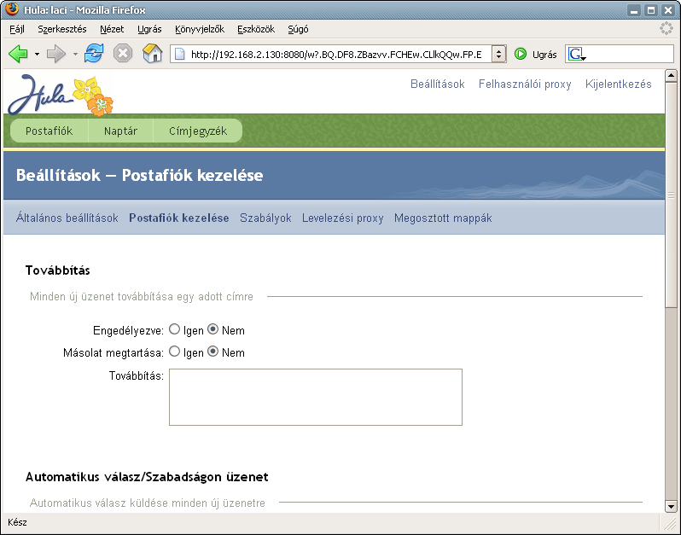Go to Általános beállítások settings
681x535 pixels.
pyautogui.click(x=67, y=218)
